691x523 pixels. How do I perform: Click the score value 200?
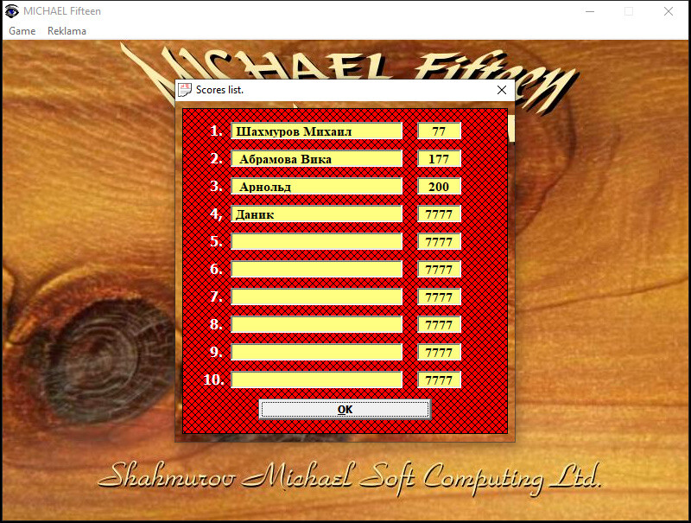pos(439,187)
